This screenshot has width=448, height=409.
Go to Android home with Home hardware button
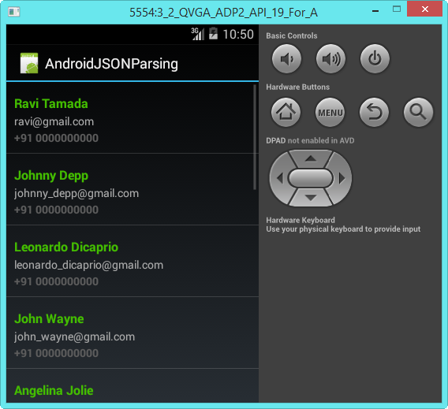point(286,112)
